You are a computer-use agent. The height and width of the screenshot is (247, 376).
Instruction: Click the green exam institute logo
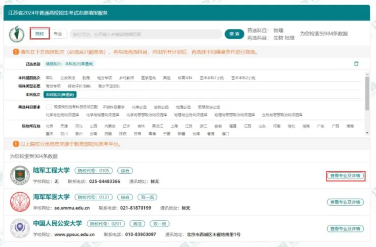[x=16, y=34]
